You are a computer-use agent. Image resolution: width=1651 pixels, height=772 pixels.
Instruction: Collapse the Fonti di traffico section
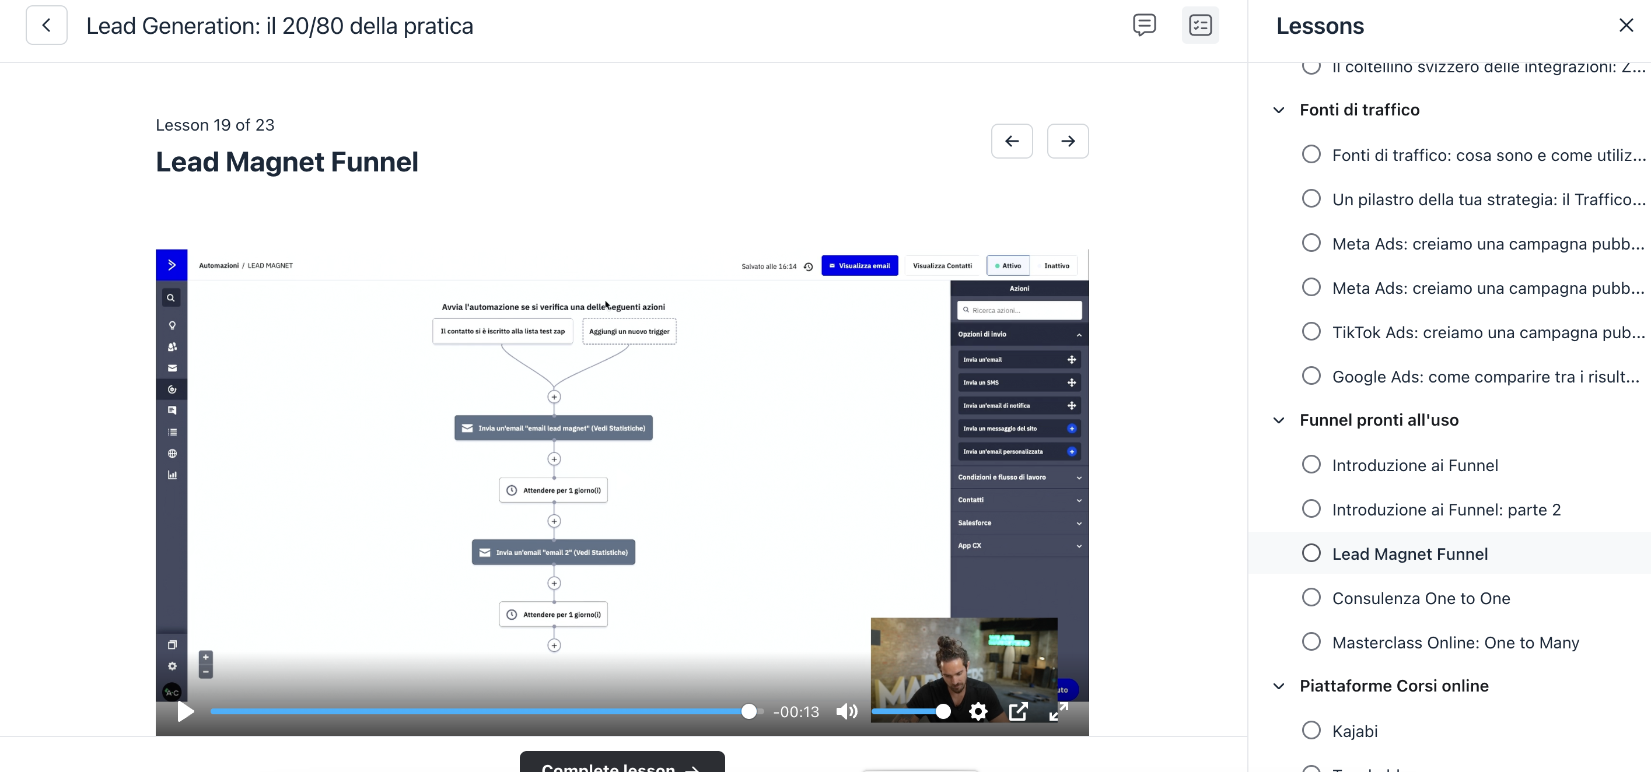click(x=1279, y=110)
